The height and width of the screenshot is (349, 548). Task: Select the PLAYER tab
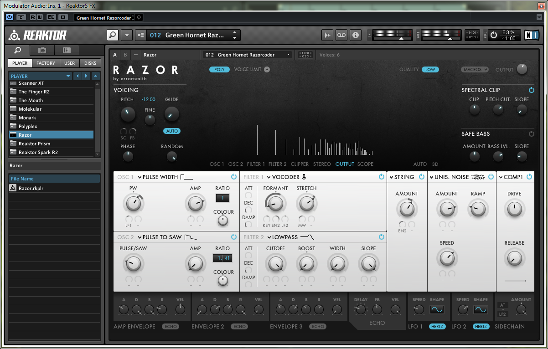(20, 63)
